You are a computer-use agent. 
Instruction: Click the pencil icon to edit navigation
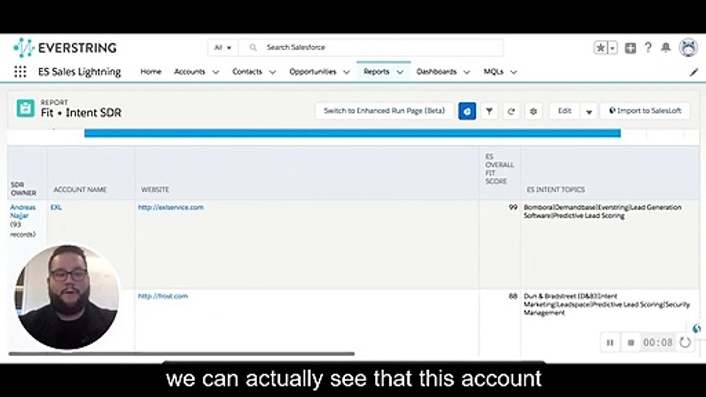[694, 72]
